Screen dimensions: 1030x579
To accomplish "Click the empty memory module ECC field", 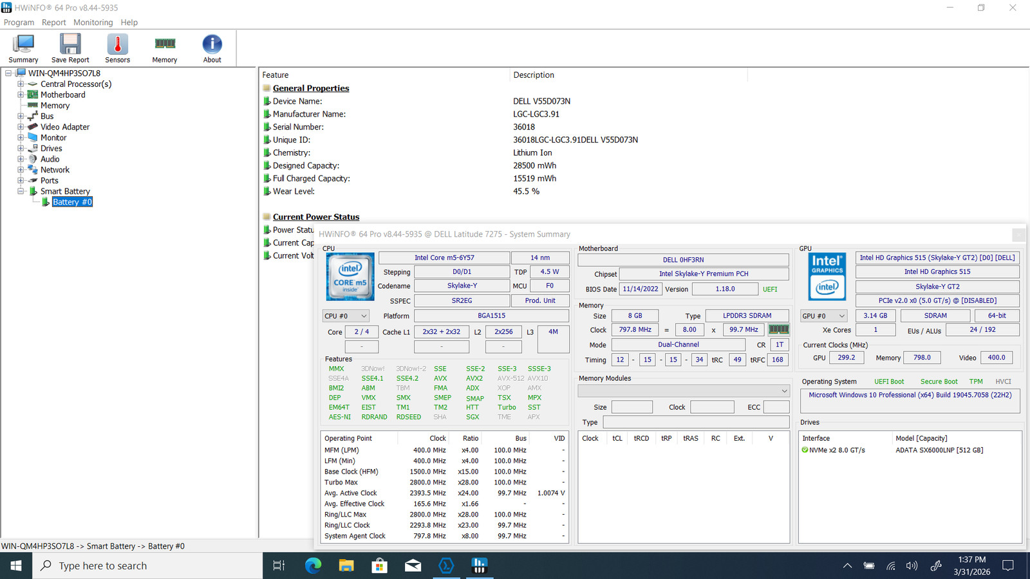I will (x=776, y=407).
